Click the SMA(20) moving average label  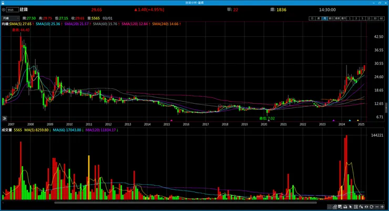coord(76,24)
